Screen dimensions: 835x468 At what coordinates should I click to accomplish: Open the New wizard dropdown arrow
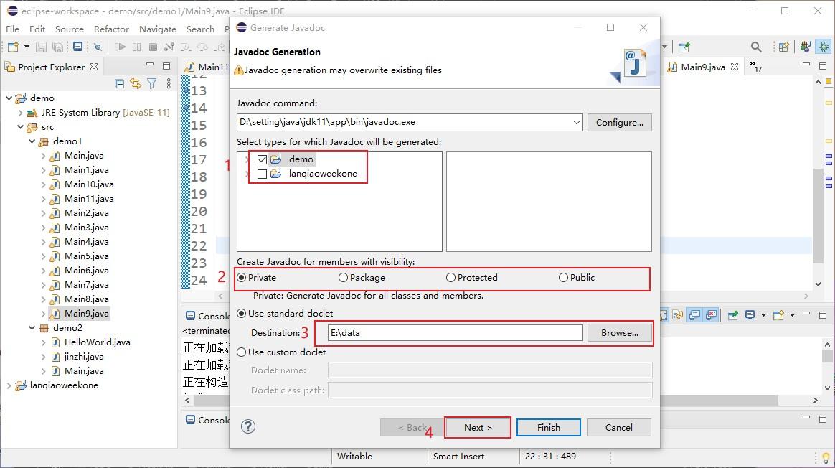(x=27, y=47)
